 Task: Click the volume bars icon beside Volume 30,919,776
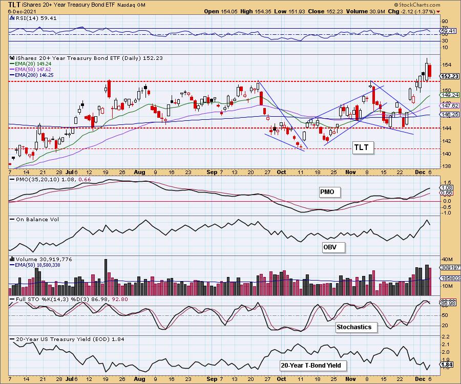[x=12, y=259]
